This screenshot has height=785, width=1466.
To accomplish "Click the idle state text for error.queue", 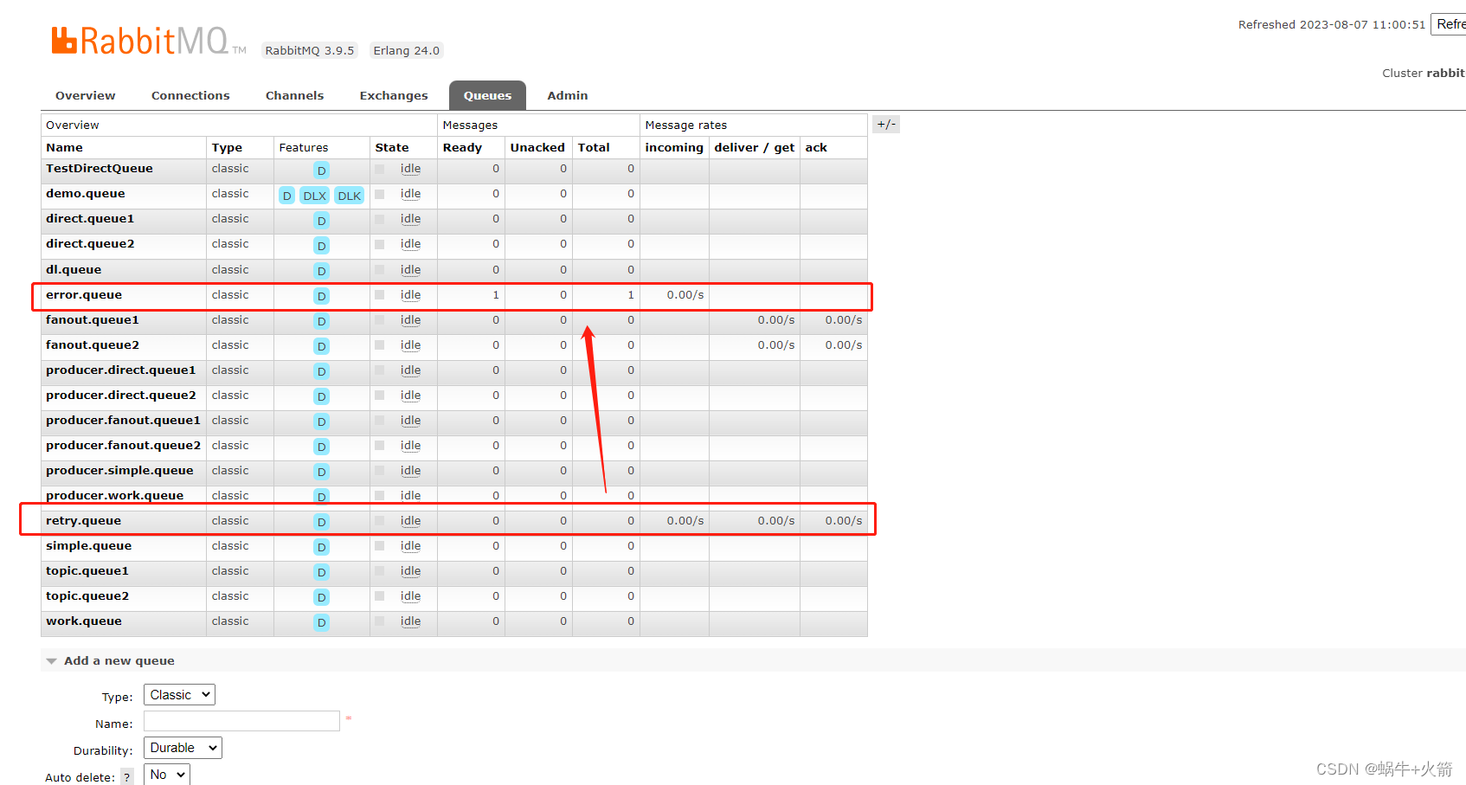I will pos(410,295).
